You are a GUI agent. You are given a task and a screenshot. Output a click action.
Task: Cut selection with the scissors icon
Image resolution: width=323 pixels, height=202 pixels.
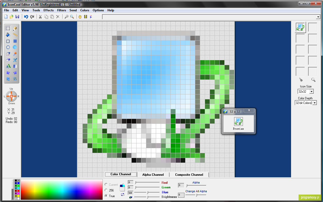40,17
